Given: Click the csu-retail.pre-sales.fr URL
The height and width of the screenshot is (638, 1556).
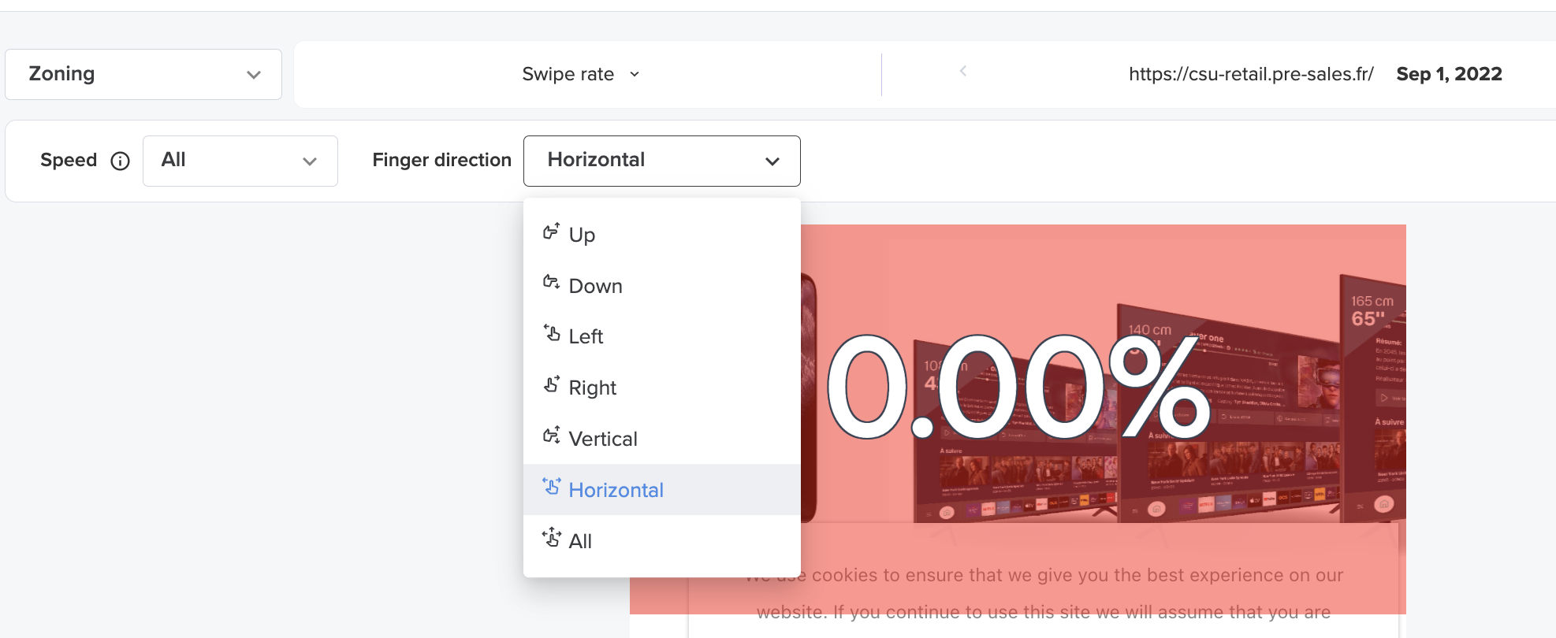Looking at the screenshot, I should point(1251,74).
